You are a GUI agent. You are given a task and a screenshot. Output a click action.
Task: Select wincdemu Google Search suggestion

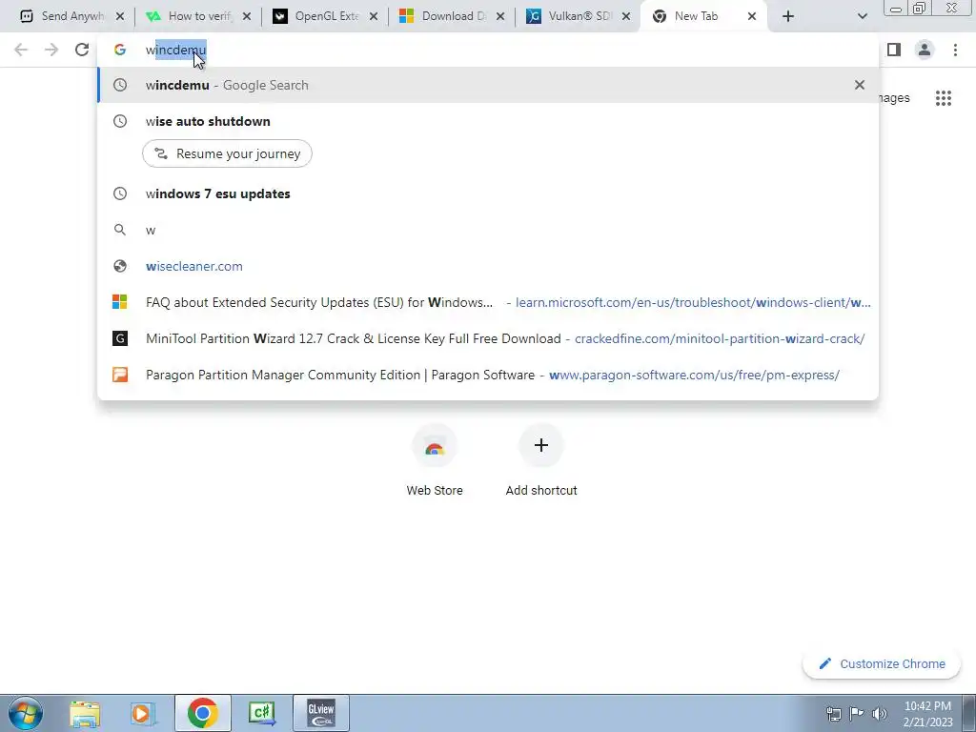488,85
